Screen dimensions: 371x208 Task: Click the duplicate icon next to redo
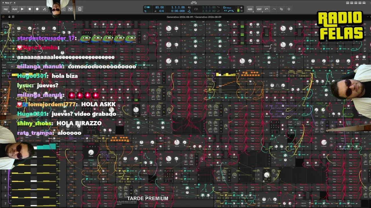(281, 9)
